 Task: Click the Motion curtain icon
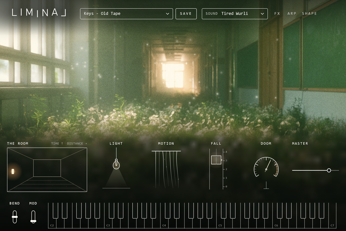point(166,169)
